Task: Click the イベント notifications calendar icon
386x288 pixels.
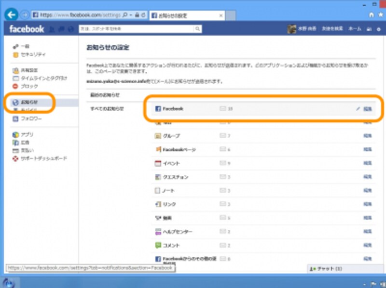Action: (157, 163)
